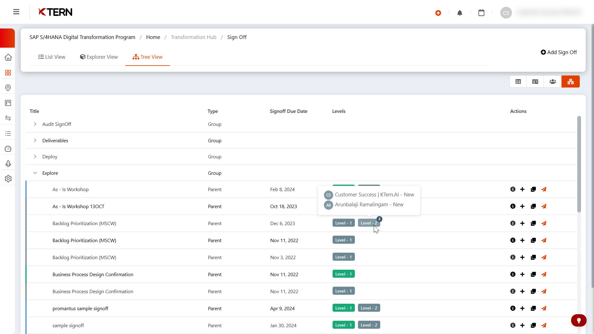Click send icon for sample signoff row
This screenshot has width=594, height=334.
point(544,325)
